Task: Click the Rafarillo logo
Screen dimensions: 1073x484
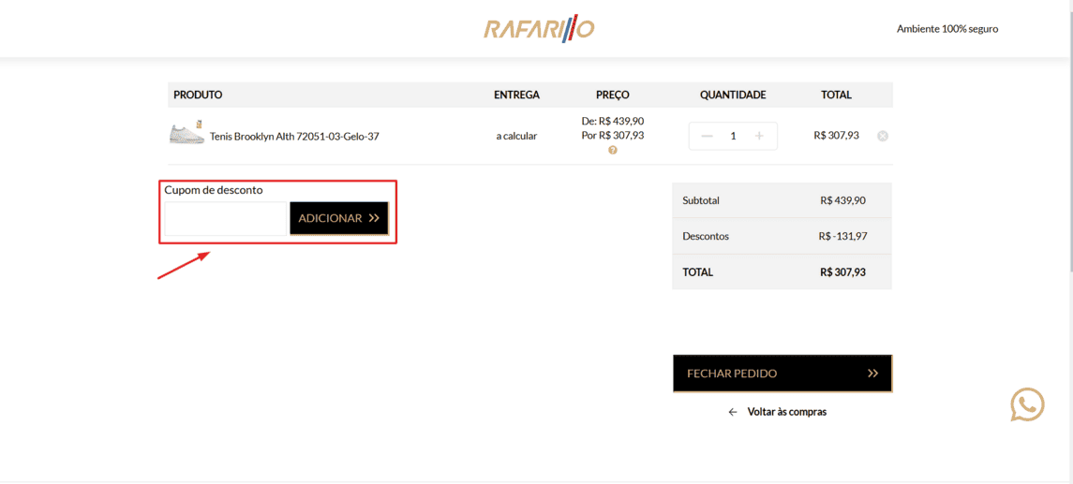Action: (x=539, y=28)
